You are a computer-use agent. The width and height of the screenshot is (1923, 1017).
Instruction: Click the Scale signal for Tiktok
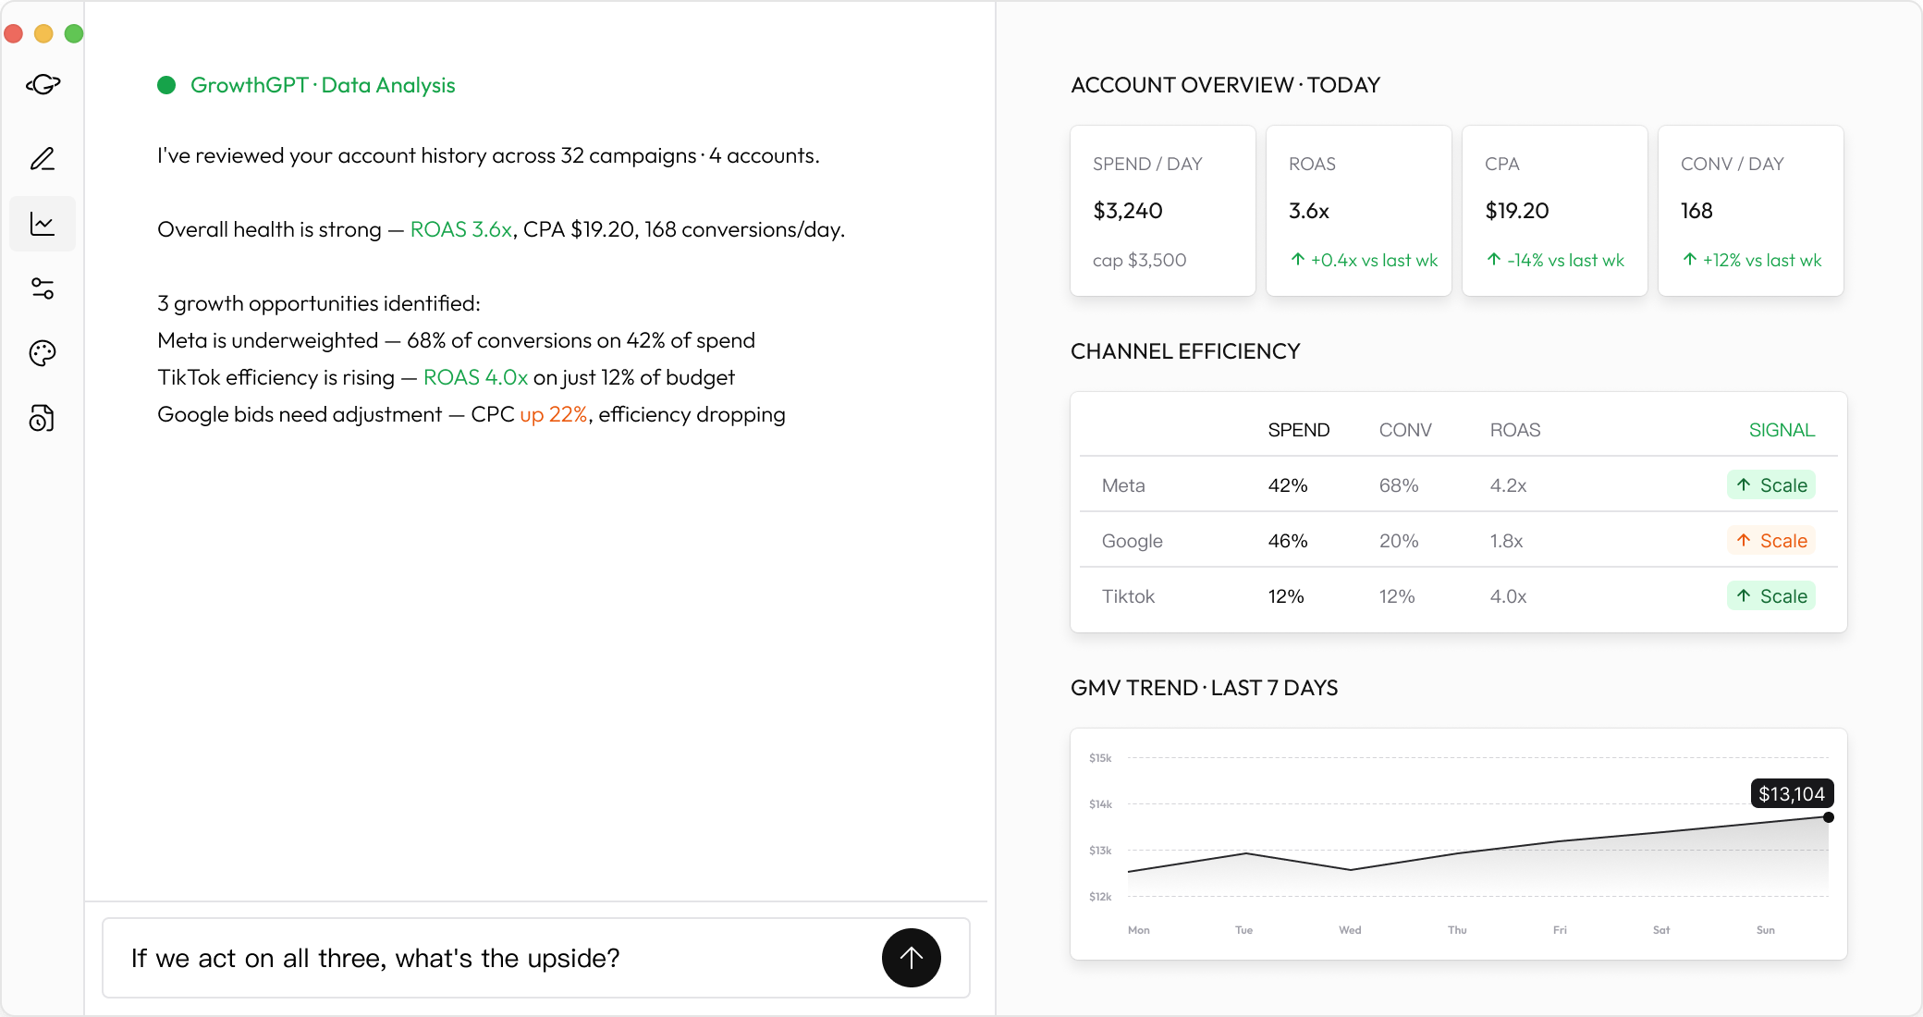[x=1770, y=596]
